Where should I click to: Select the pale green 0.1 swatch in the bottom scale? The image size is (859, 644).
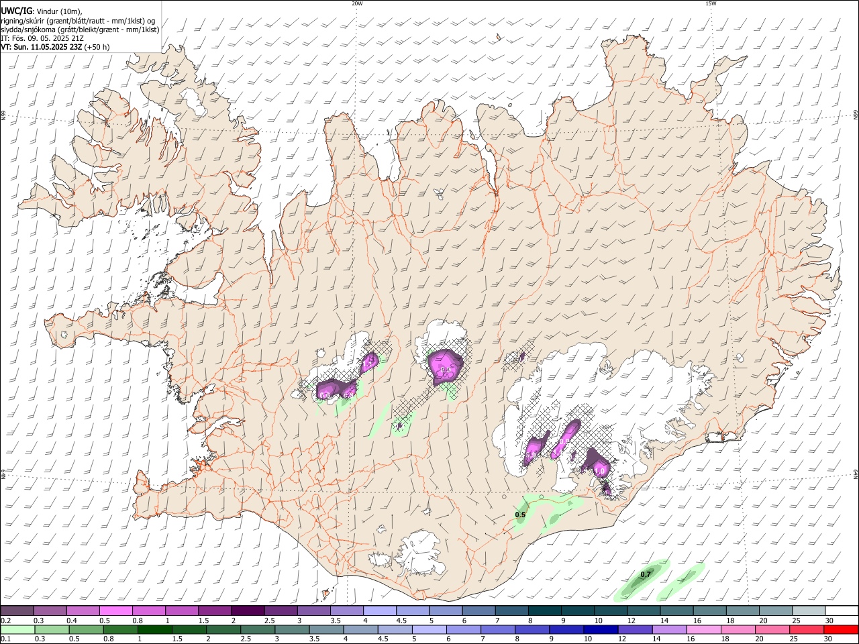17,629
